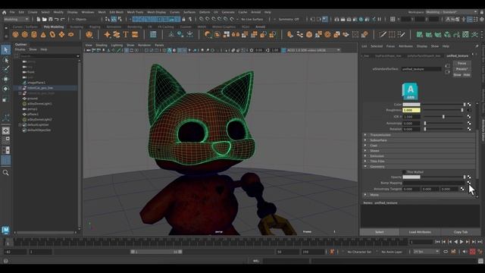Click the polygon cone shelf icon
The width and height of the screenshot is (485, 273).
[x=43, y=34]
